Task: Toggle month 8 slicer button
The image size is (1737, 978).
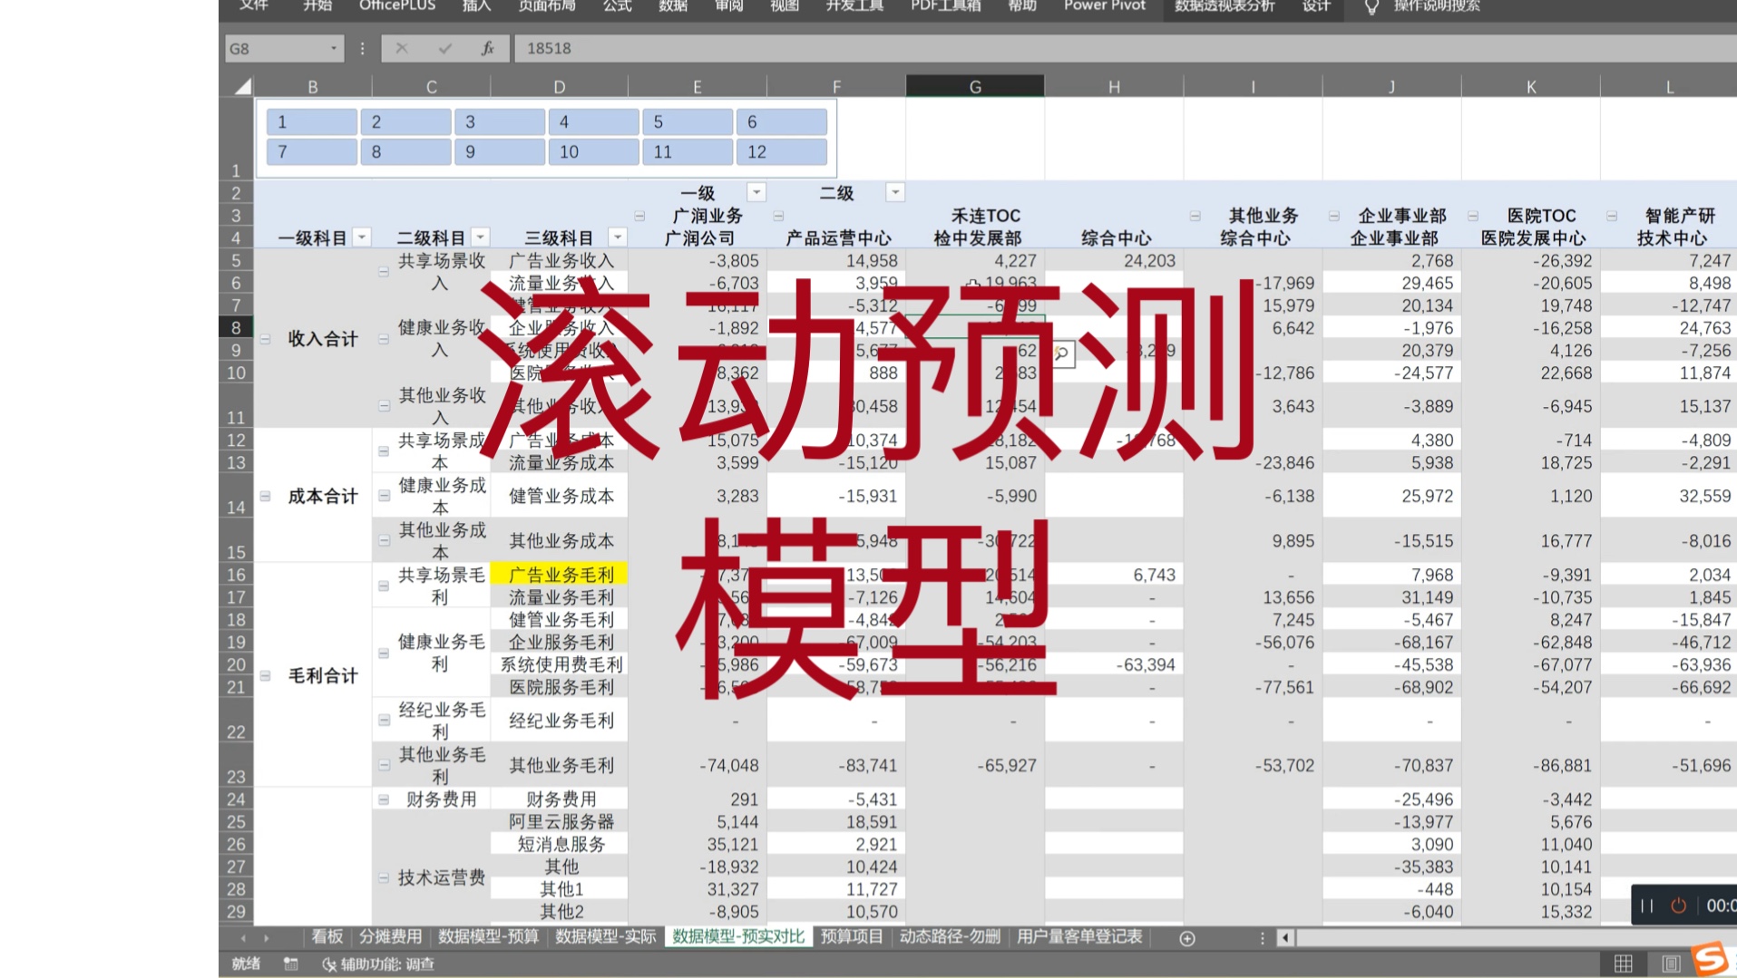Action: click(x=405, y=151)
